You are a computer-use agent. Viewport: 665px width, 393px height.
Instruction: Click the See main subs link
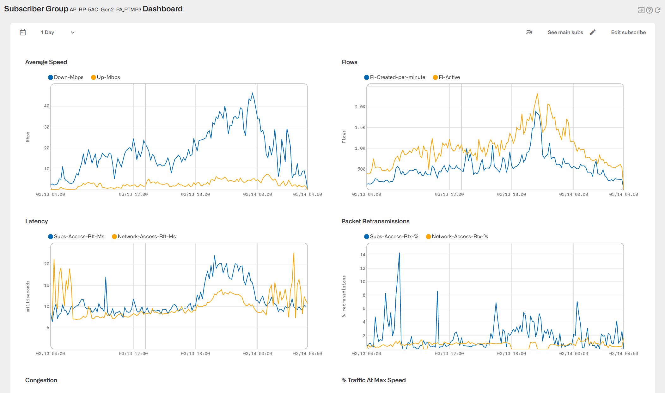tap(565, 32)
